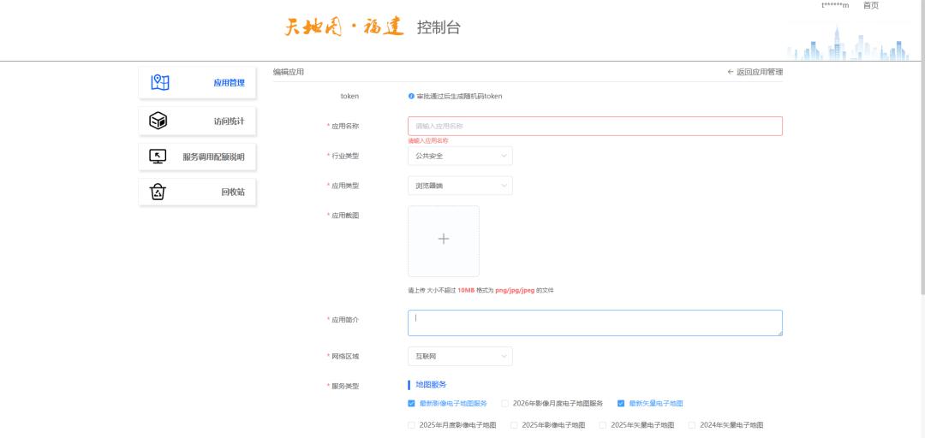
Task: Click the 天地图·福建 logo
Action: coord(344,27)
